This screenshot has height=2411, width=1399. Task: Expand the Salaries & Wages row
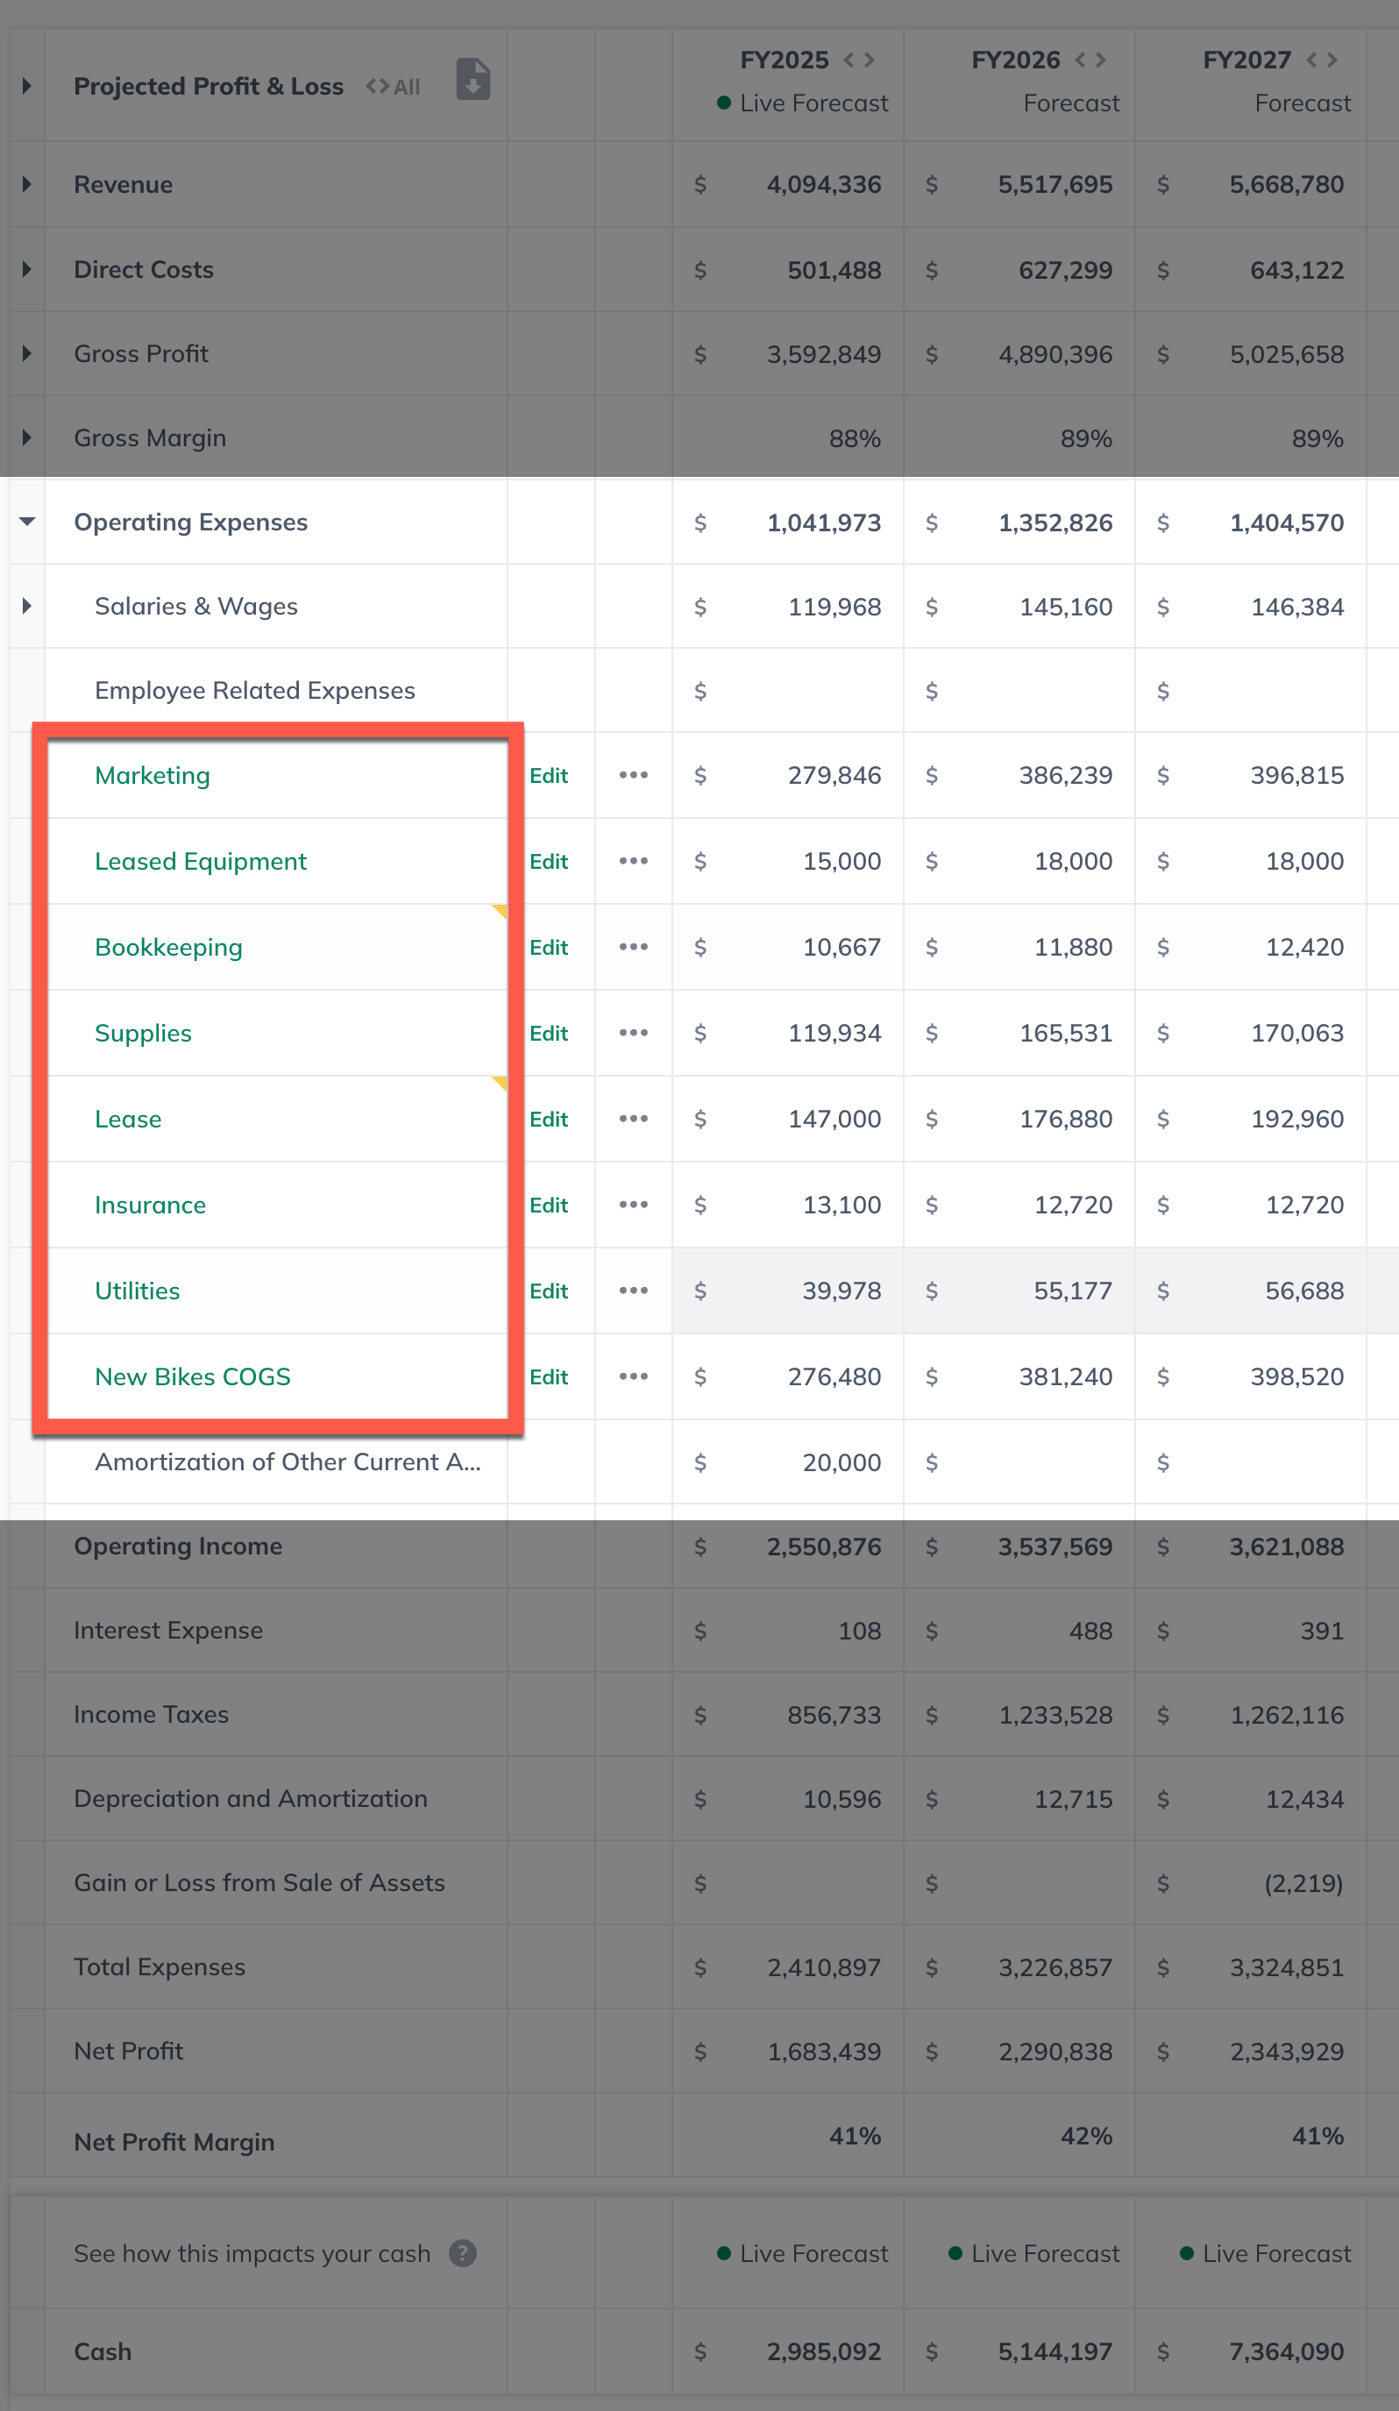tap(27, 607)
